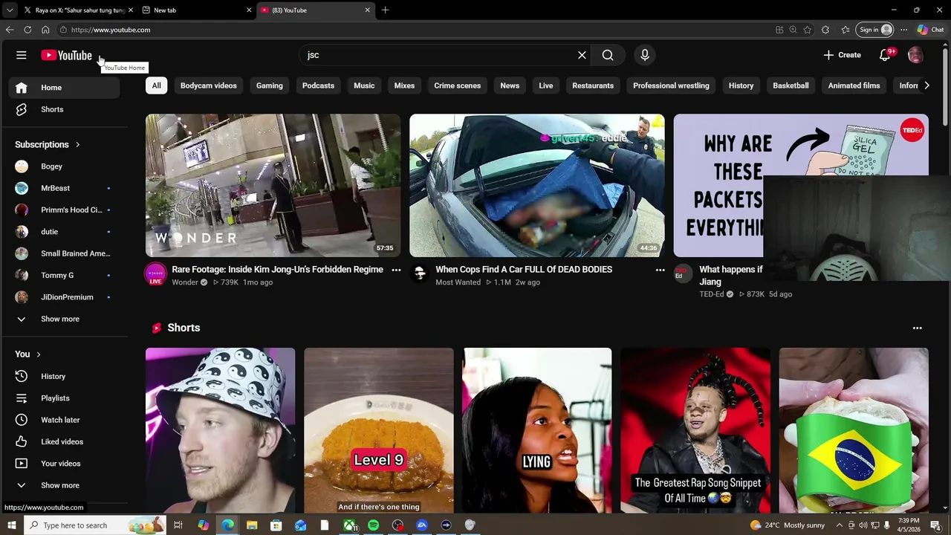Open Playlists in the sidebar

point(65,398)
